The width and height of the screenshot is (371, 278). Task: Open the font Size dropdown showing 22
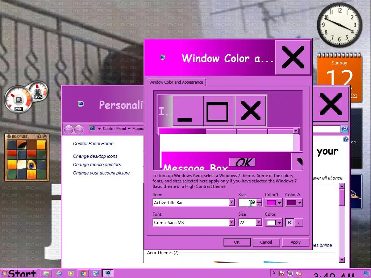(259, 223)
